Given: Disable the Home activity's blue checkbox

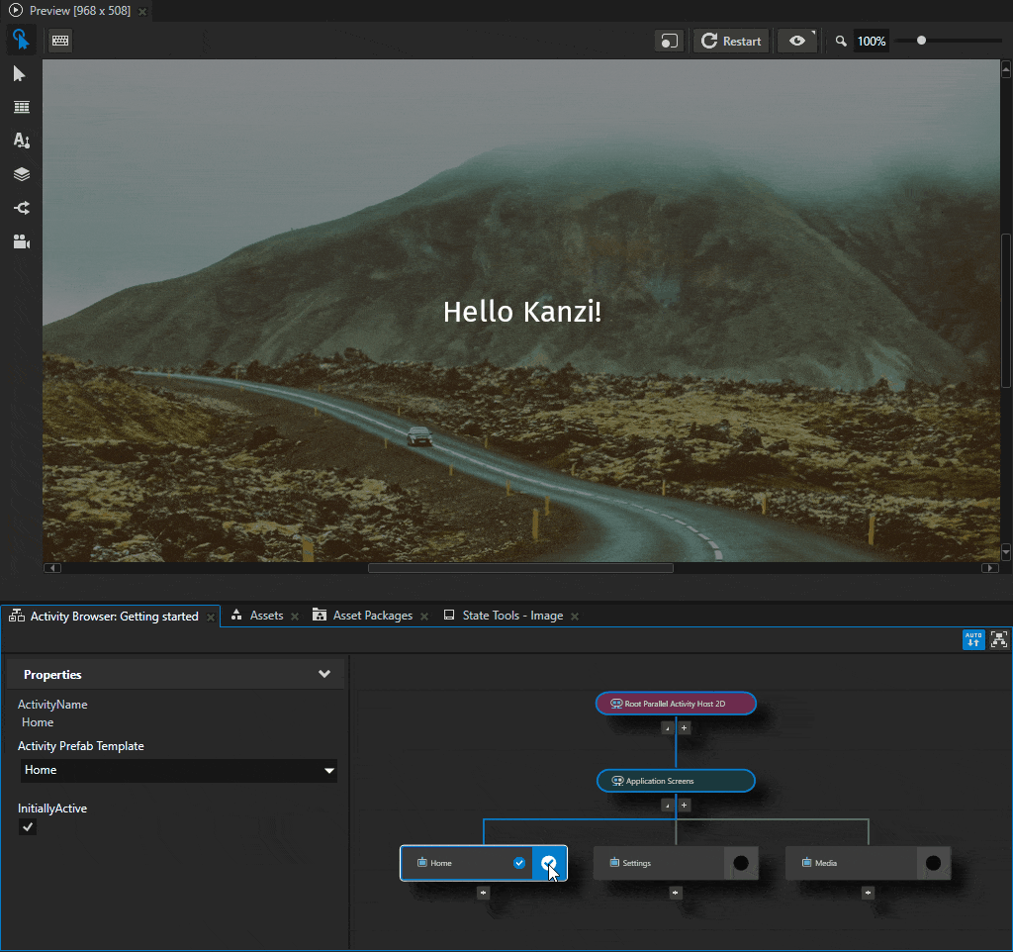Looking at the screenshot, I should pos(519,863).
